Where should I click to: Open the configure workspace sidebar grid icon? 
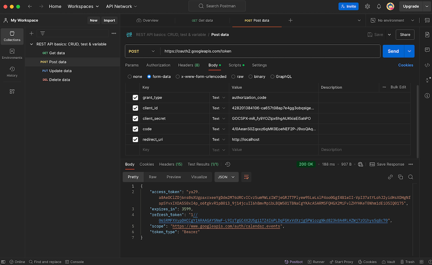point(12,92)
